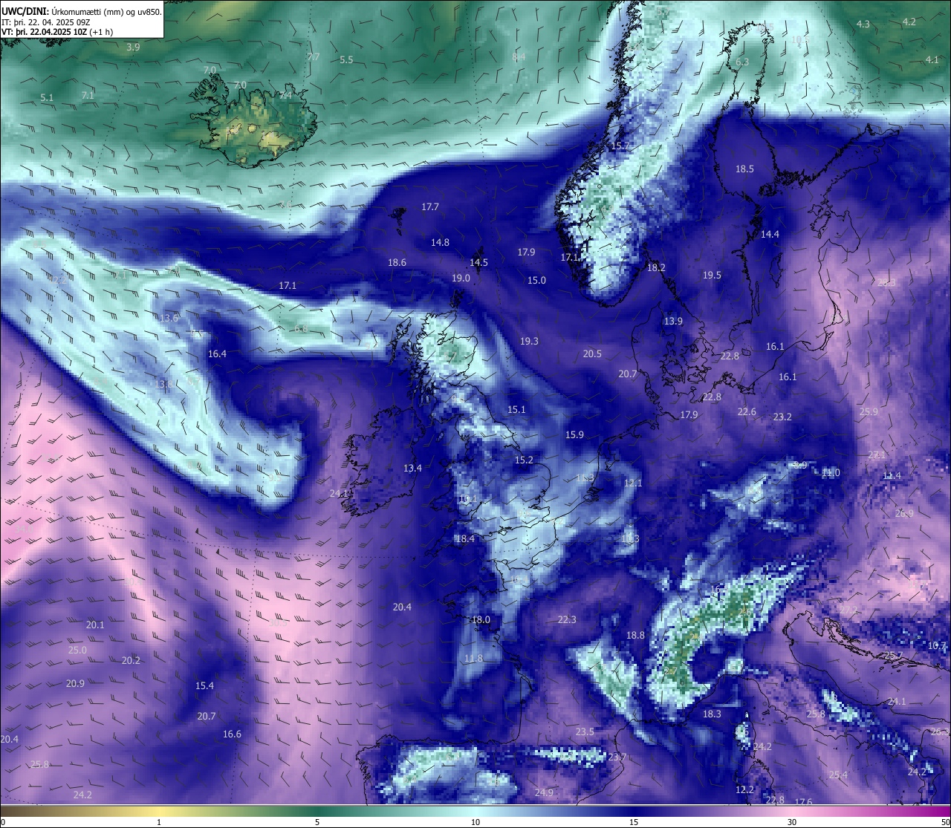Screen dimensions: 951x828
Task: Click the 19.0 map value
Action: coord(461,278)
